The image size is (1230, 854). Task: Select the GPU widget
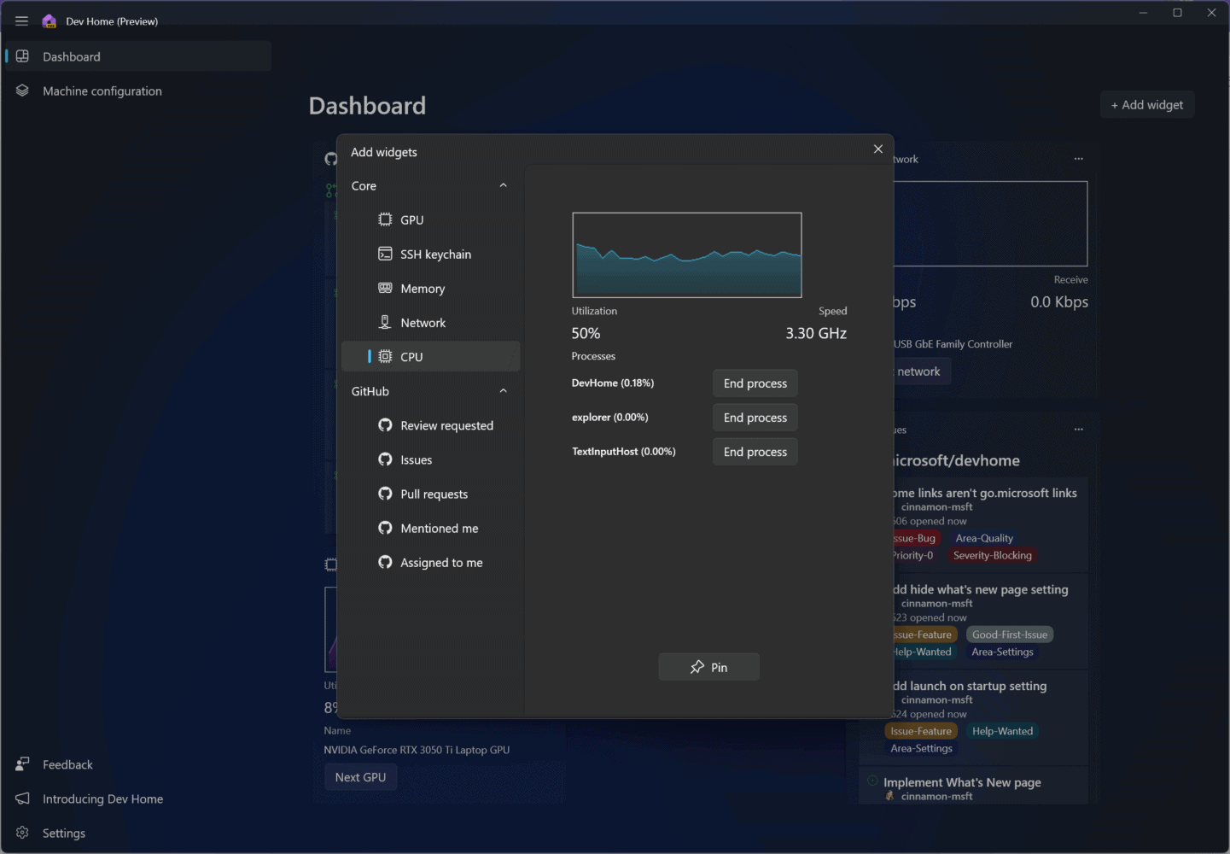pos(430,219)
